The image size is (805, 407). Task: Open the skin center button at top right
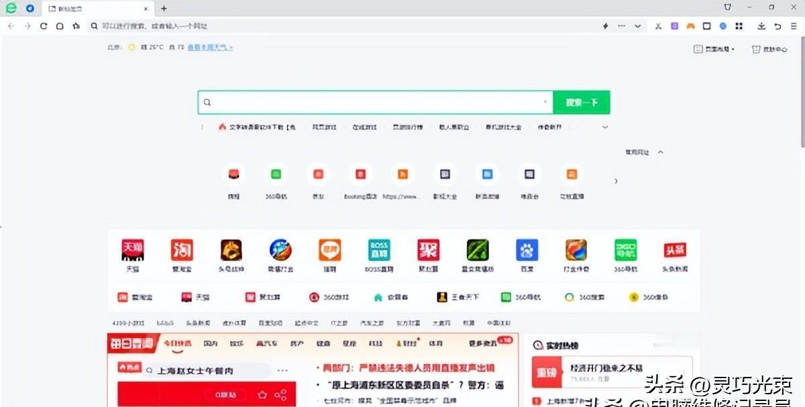click(769, 49)
